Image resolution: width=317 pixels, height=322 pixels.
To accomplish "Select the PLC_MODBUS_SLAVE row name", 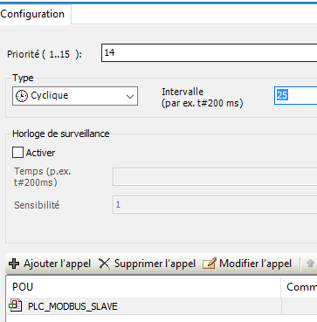I will point(72,306).
